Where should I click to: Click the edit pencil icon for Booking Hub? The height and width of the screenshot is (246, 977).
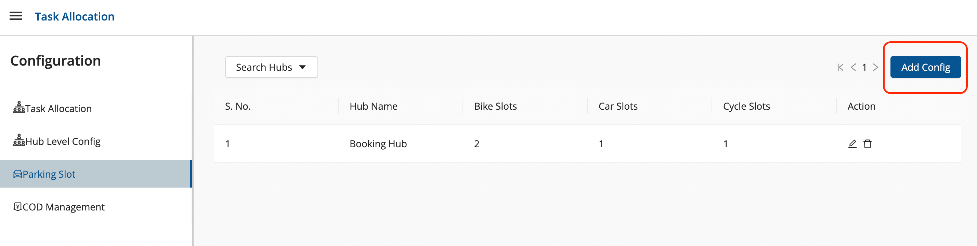click(852, 143)
